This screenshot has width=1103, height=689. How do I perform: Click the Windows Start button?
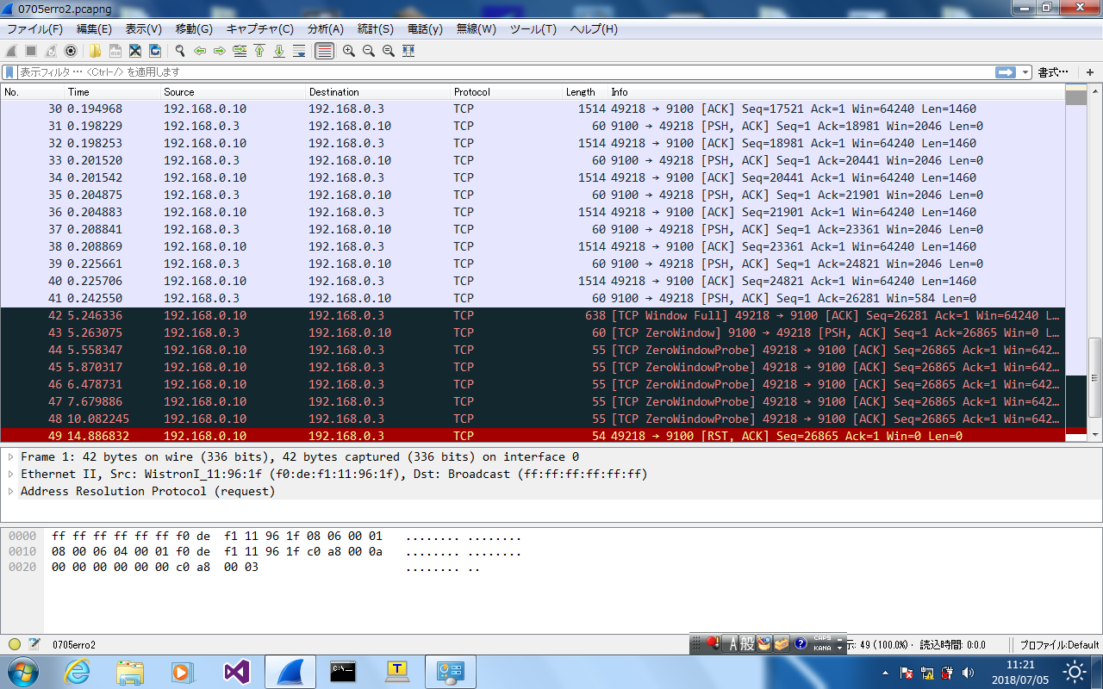point(22,672)
